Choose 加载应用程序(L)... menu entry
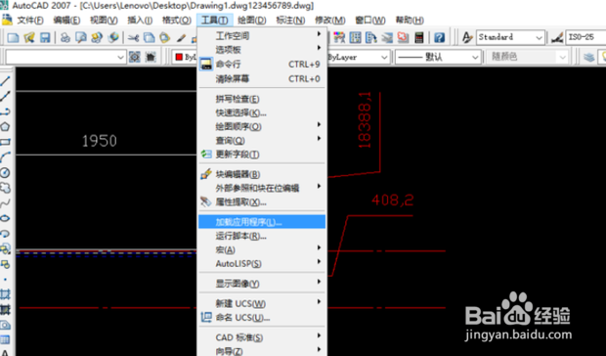 point(262,222)
